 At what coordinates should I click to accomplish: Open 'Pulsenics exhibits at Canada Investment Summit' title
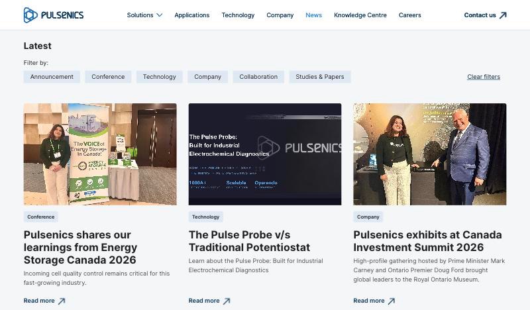click(427, 240)
